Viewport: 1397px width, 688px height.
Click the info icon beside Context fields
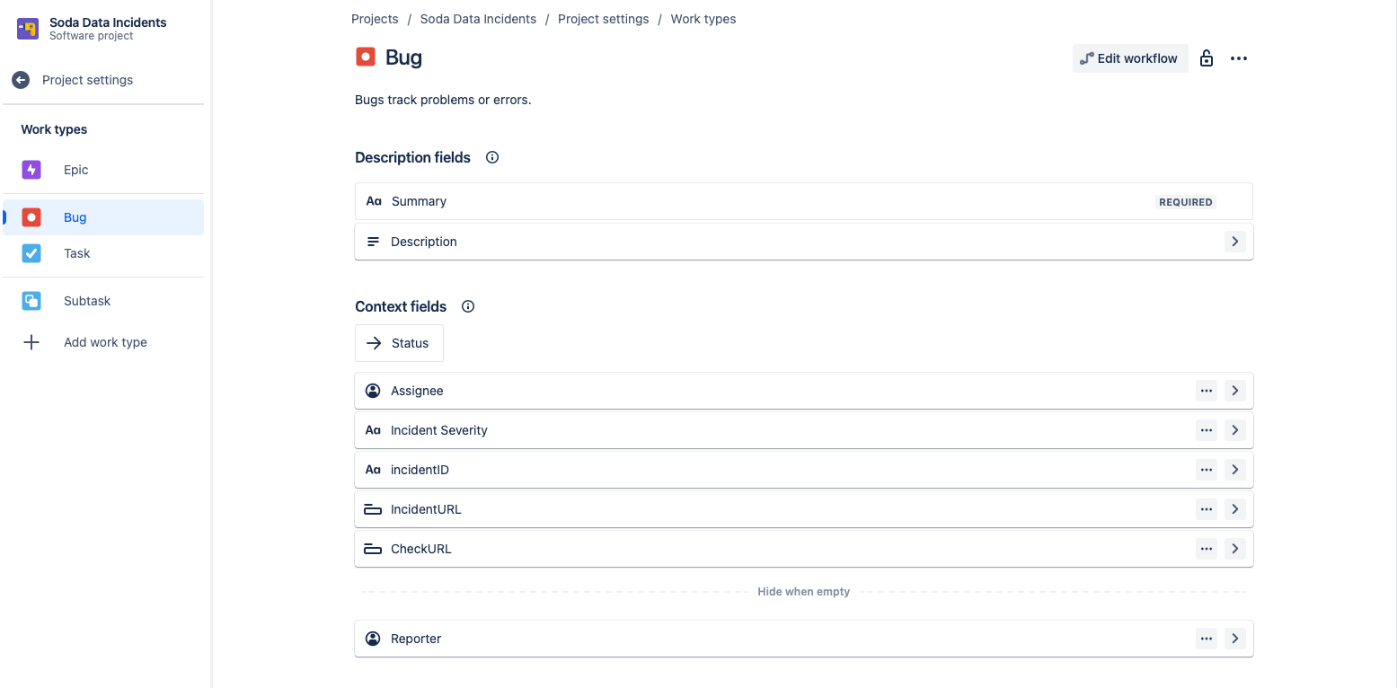pyautogui.click(x=468, y=306)
